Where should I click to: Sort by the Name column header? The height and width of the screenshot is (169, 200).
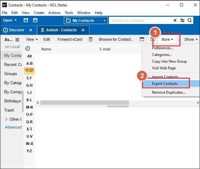46,49
